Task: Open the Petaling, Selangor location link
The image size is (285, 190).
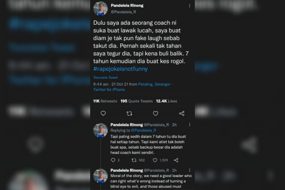Action: pyautogui.click(x=154, y=84)
